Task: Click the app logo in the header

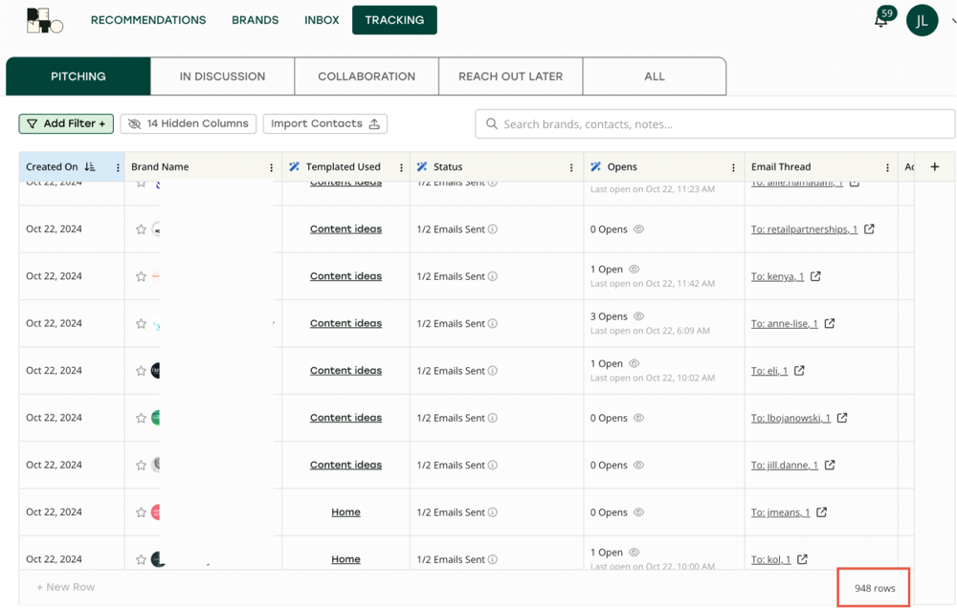Action: coord(45,21)
